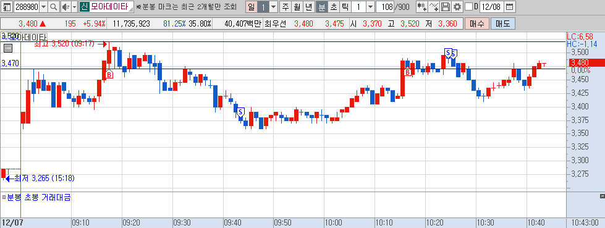Screen dimensions: 605x228
Task: Toggle the D checkbox
Action: coord(468,7)
